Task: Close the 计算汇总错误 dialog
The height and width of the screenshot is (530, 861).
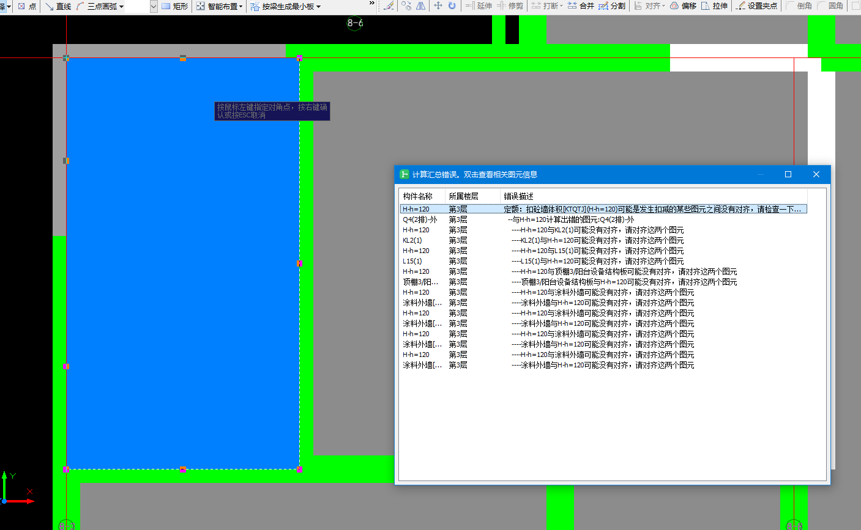Action: [816, 174]
